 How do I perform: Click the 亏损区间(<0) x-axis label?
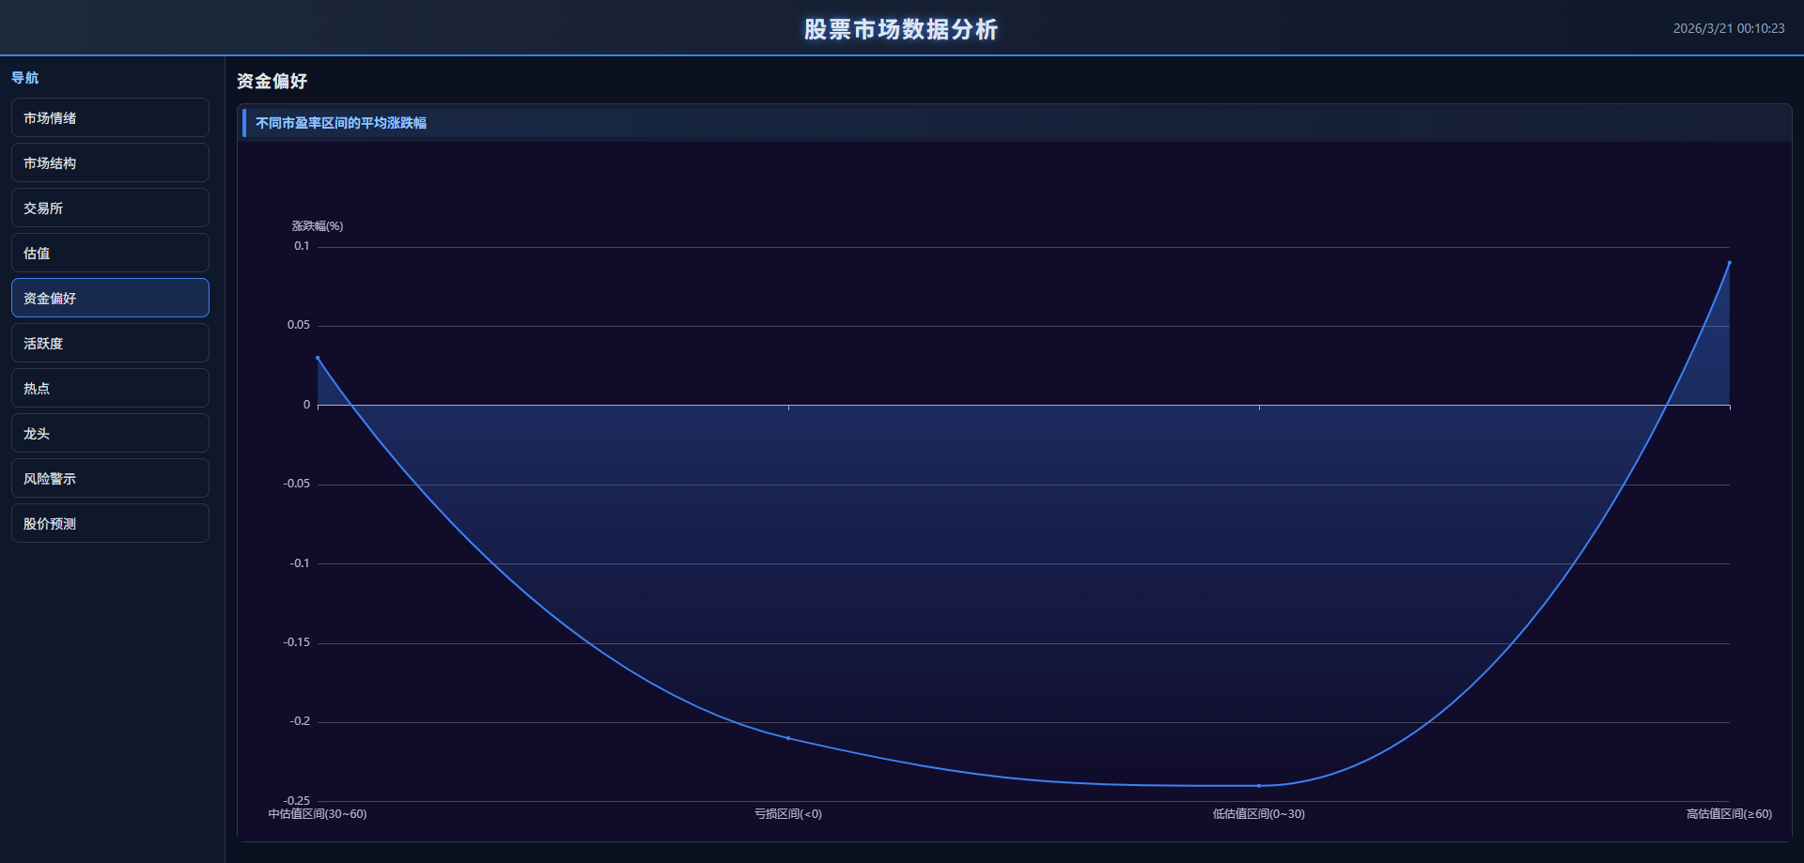[x=788, y=814]
